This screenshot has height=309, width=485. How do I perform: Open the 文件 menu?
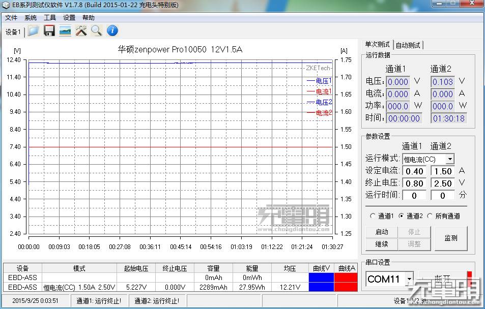pyautogui.click(x=11, y=18)
